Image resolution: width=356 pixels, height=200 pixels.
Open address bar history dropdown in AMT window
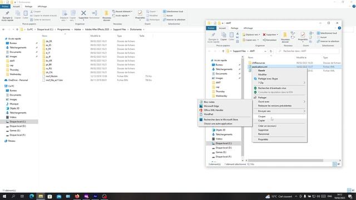(x=265, y=51)
